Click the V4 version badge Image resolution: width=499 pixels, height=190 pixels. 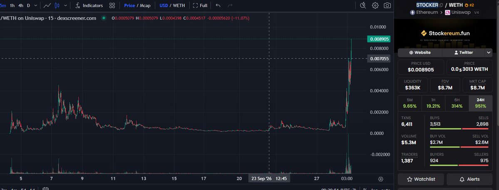(x=477, y=13)
